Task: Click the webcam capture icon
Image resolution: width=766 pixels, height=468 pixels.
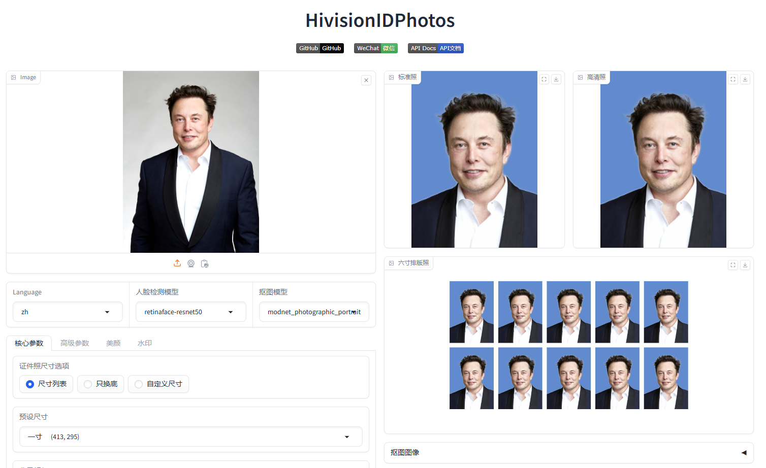Action: tap(191, 263)
